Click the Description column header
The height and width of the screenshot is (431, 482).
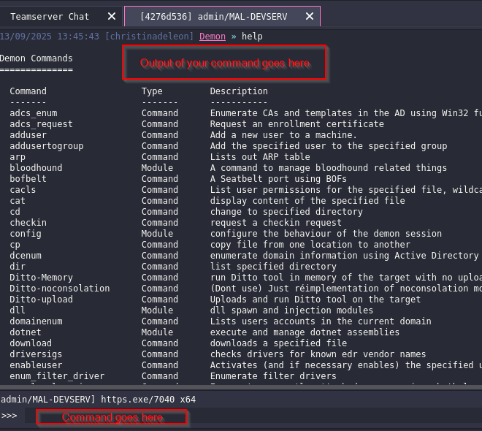(239, 91)
